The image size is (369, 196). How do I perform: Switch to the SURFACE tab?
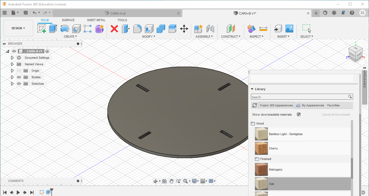click(68, 20)
